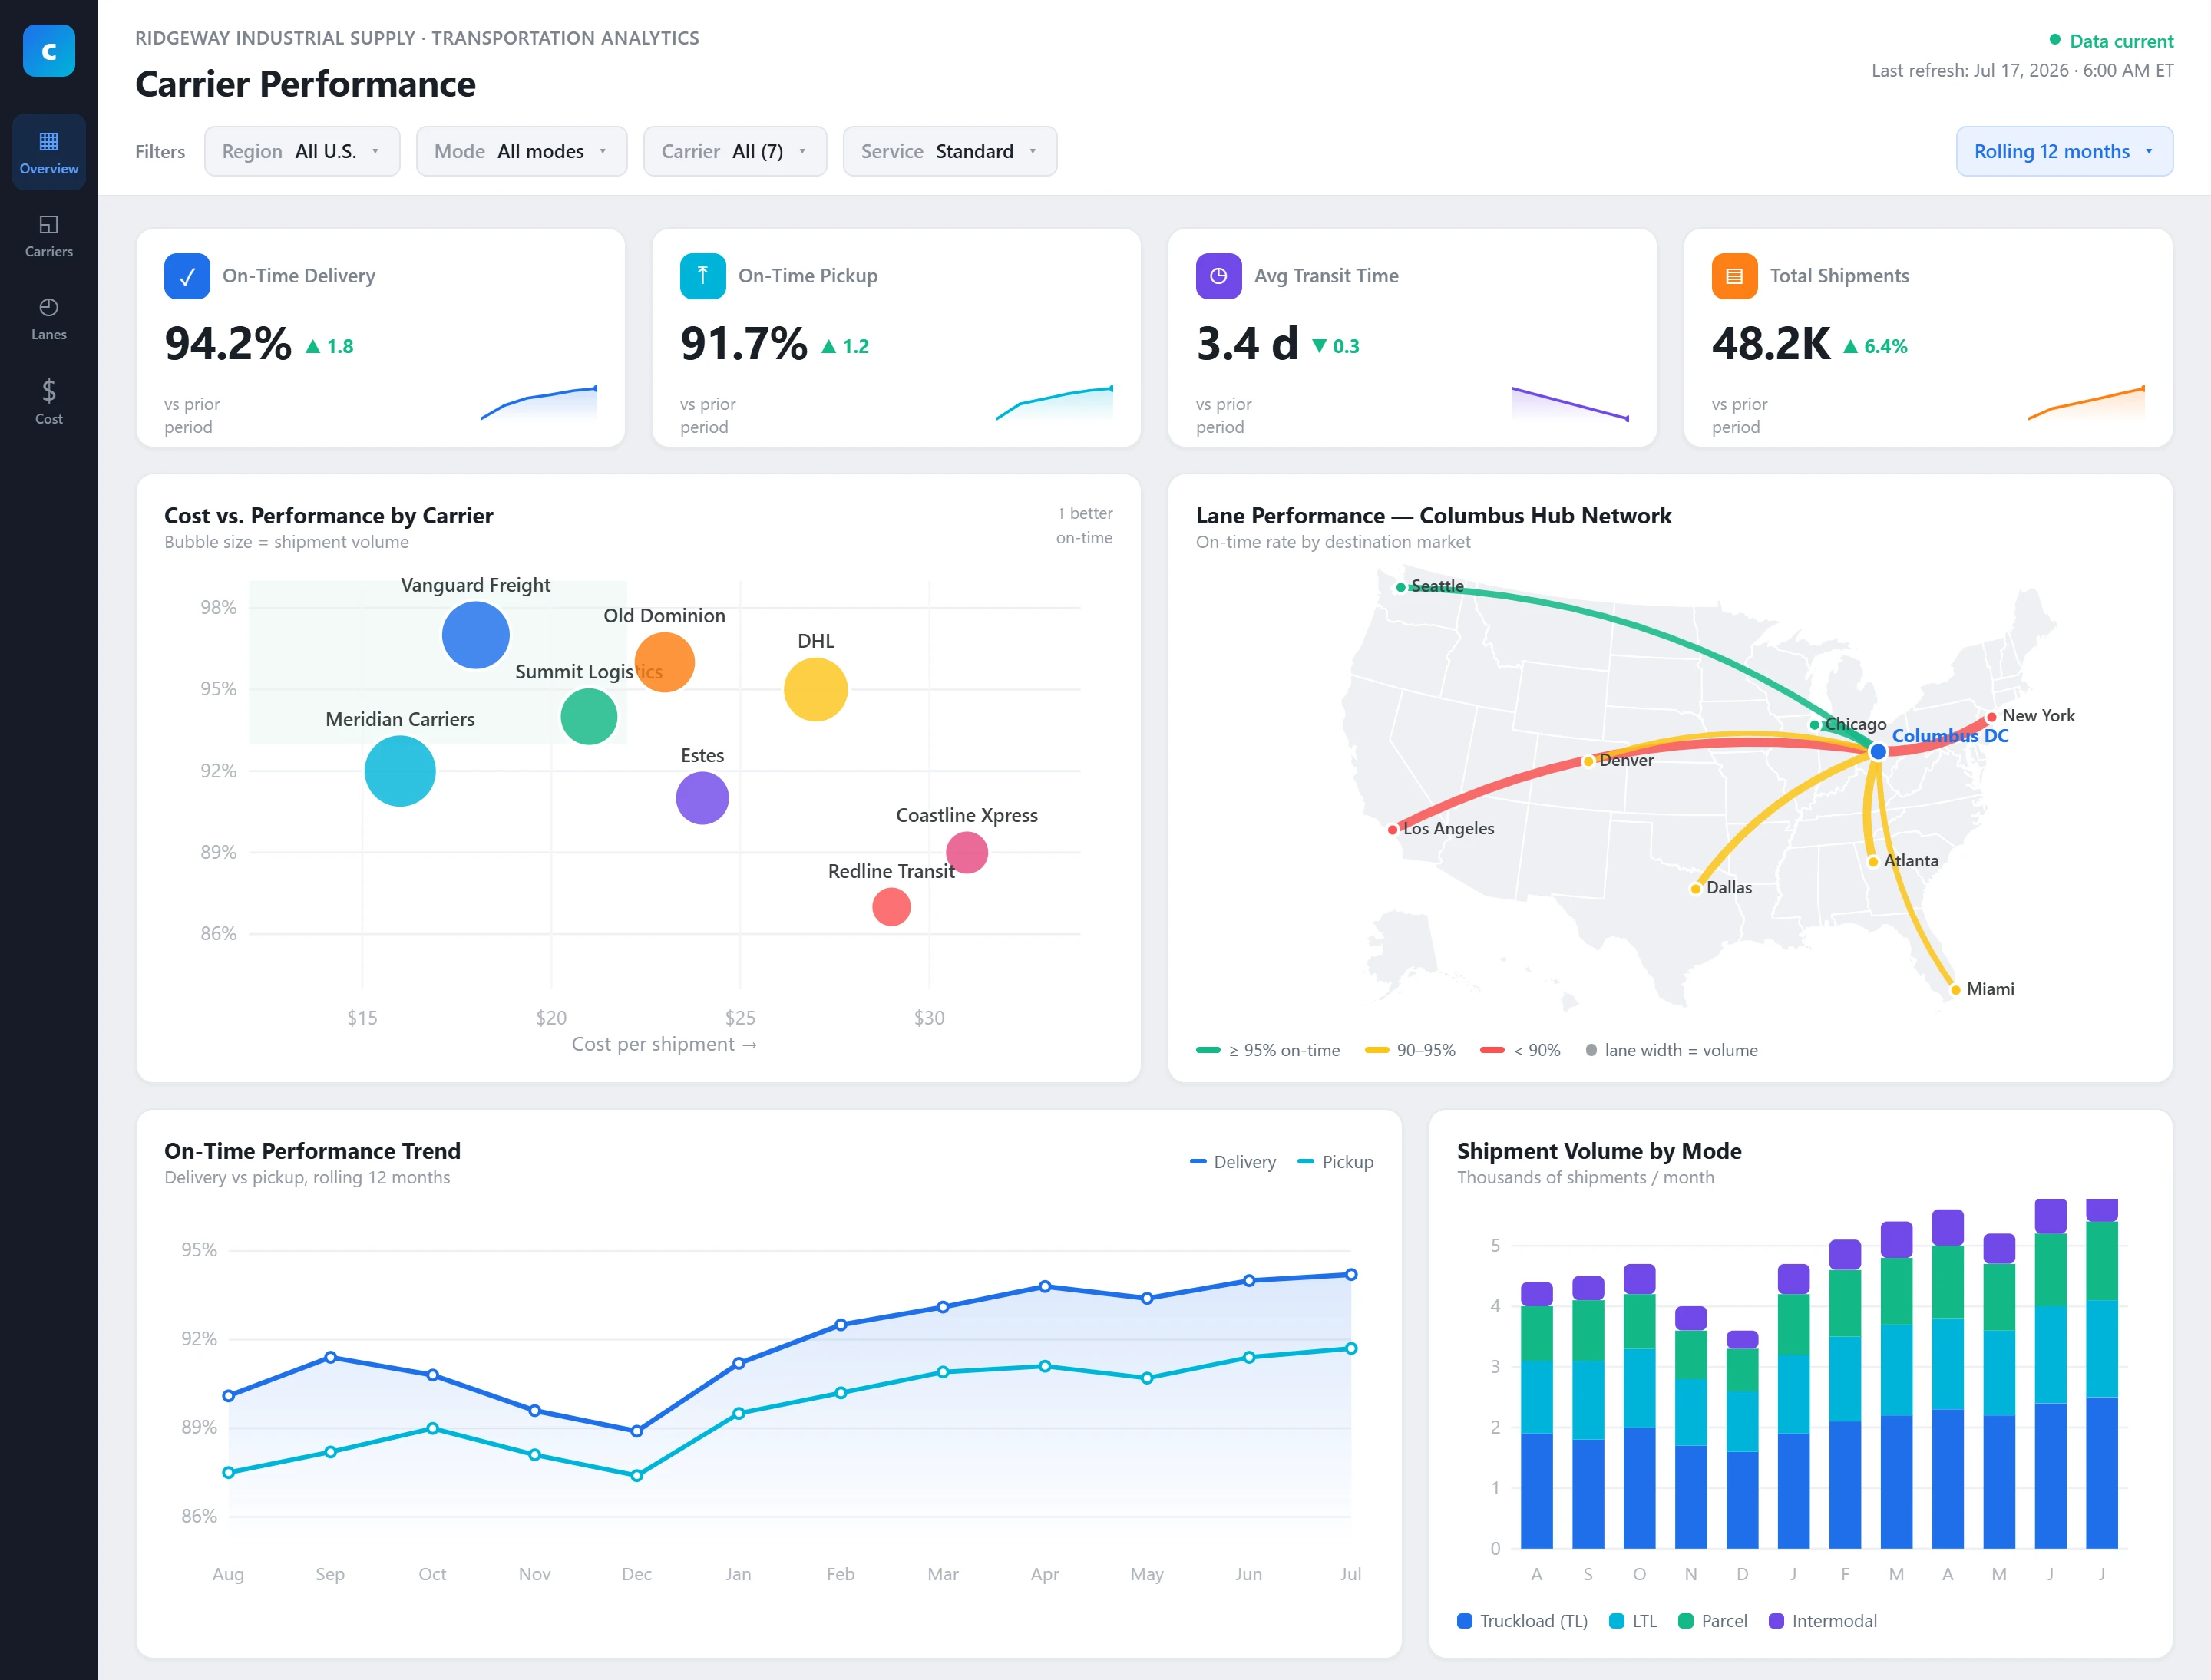Click the On-Time Pickup sparkline
Image resolution: width=2211 pixels, height=1680 pixels.
[x=1055, y=402]
